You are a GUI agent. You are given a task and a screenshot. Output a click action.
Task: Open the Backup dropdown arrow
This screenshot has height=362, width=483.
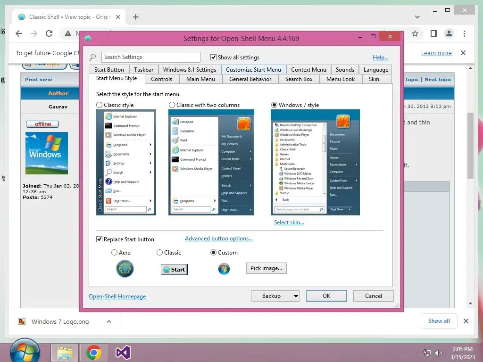296,296
